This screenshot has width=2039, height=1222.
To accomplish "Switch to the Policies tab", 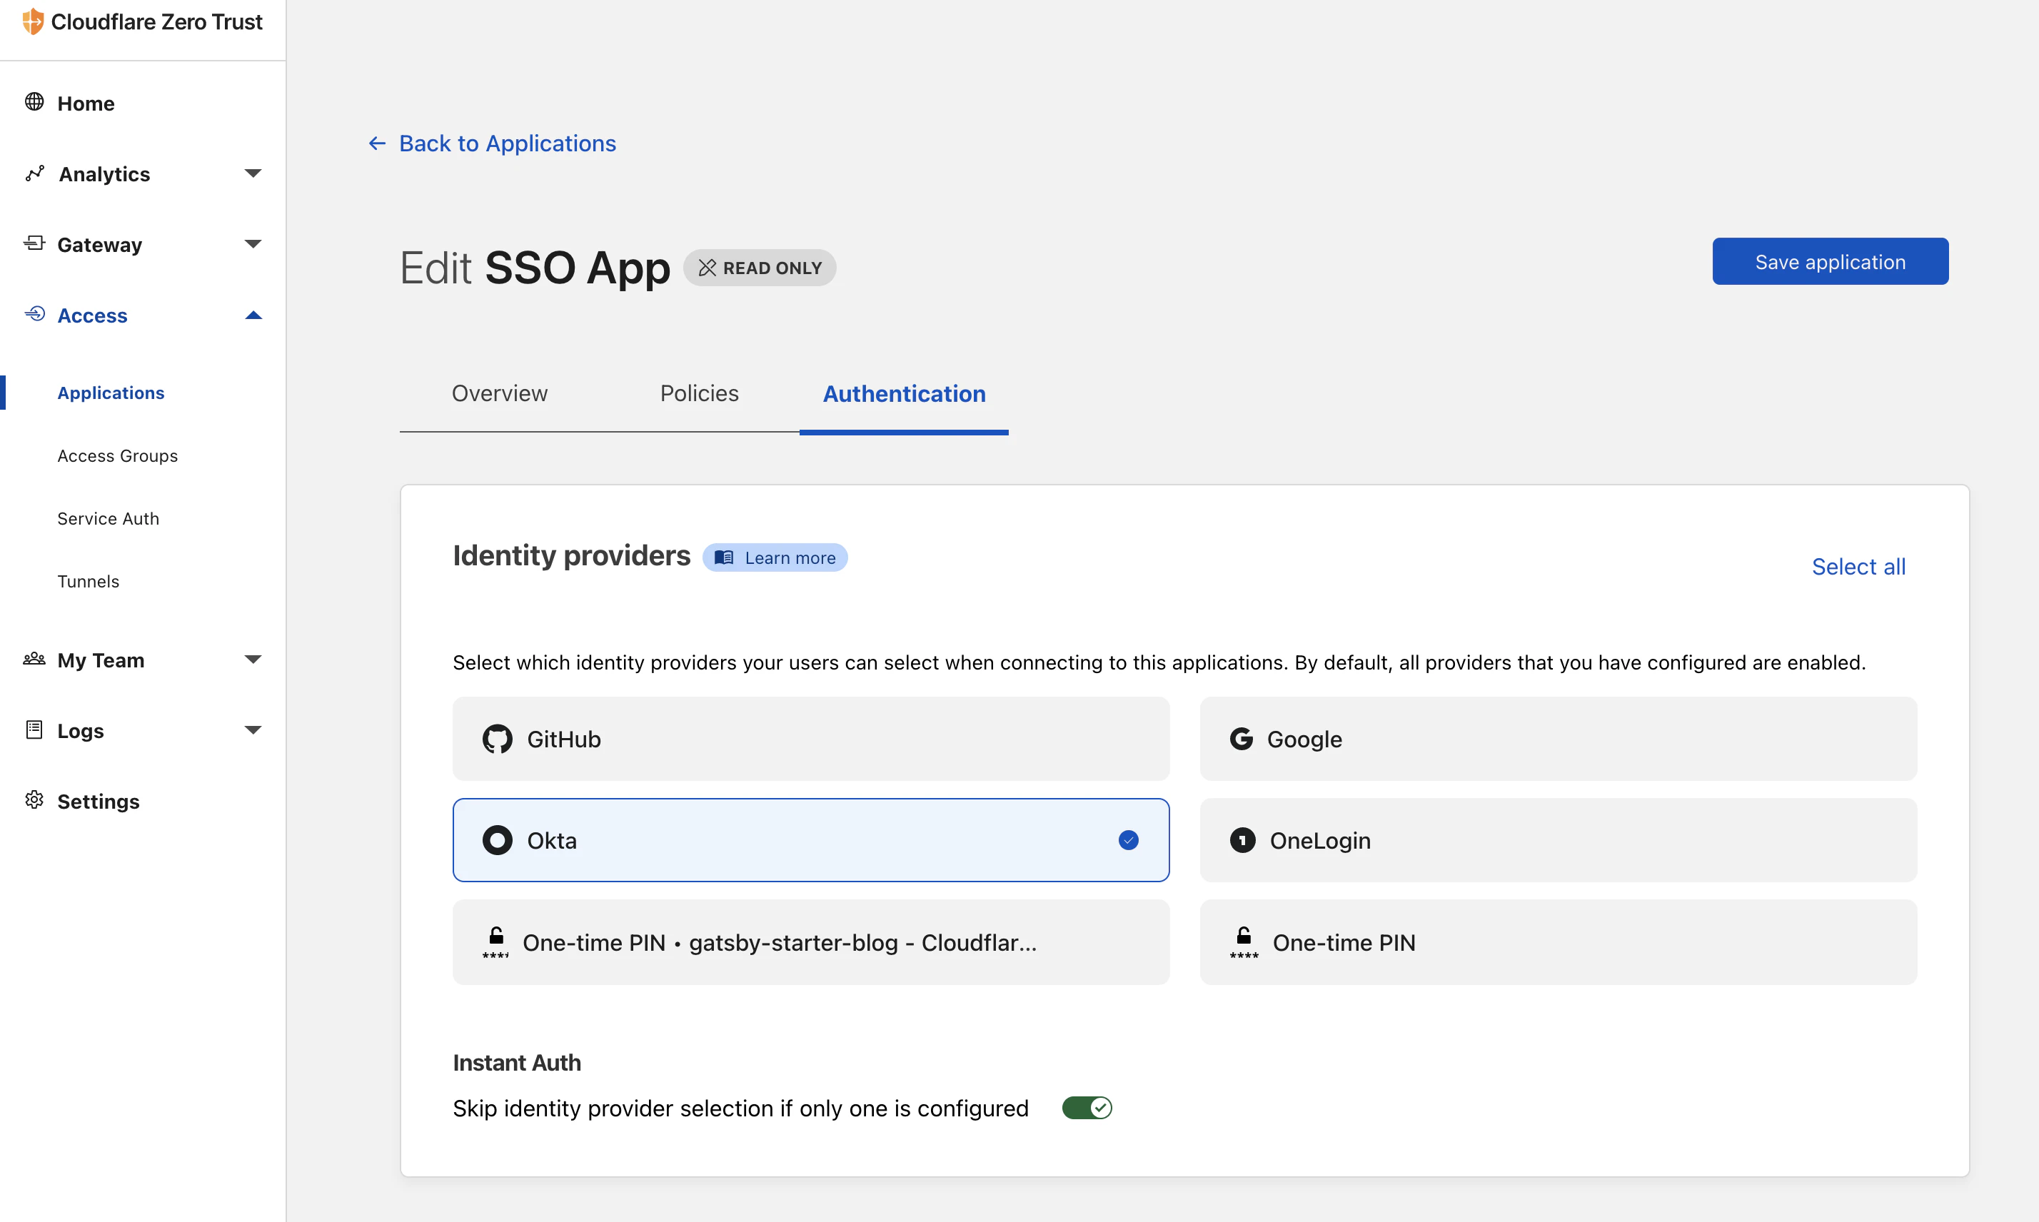I will 699,393.
